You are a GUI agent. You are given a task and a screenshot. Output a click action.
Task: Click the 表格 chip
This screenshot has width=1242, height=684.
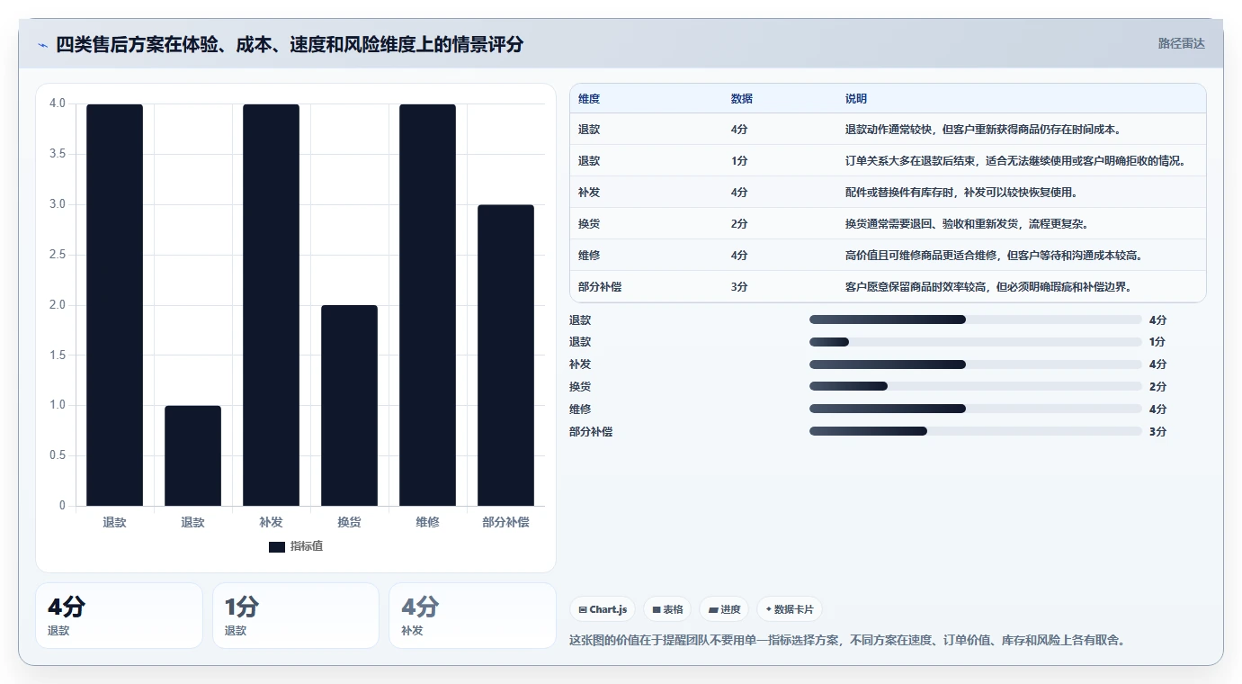click(667, 609)
